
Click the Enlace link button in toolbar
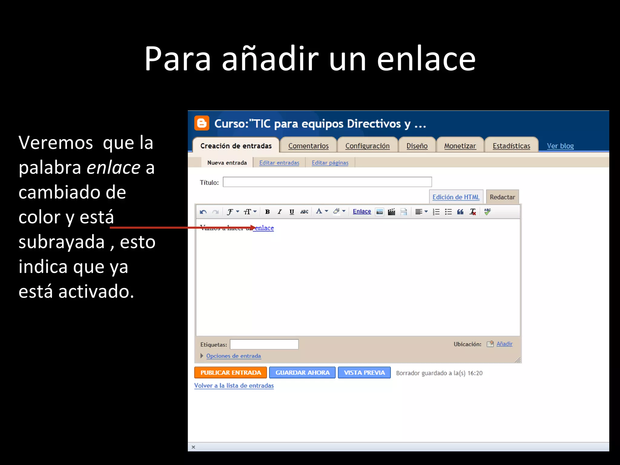[x=362, y=211]
